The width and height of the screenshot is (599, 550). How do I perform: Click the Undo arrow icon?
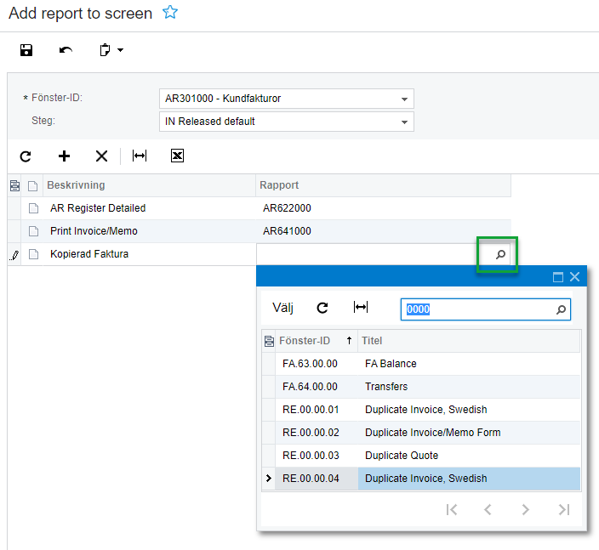tap(66, 50)
